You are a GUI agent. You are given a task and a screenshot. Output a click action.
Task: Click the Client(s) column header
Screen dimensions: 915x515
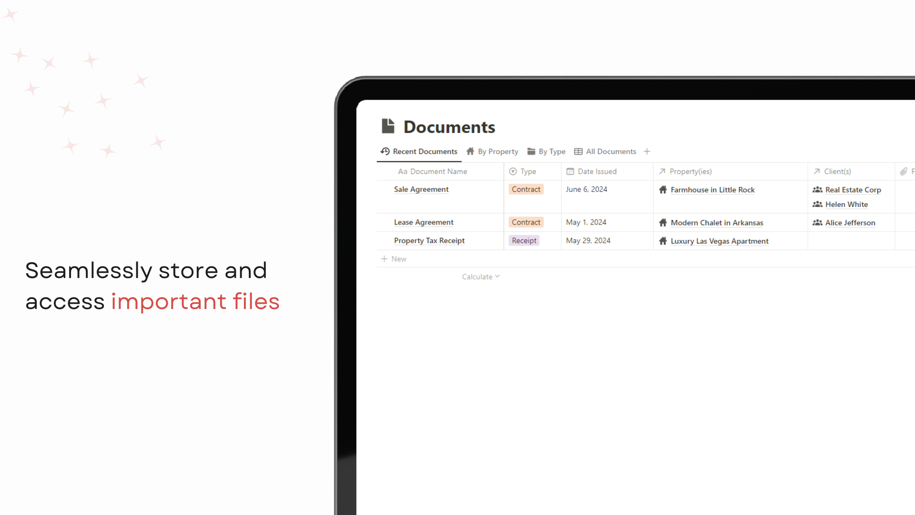[x=851, y=171]
